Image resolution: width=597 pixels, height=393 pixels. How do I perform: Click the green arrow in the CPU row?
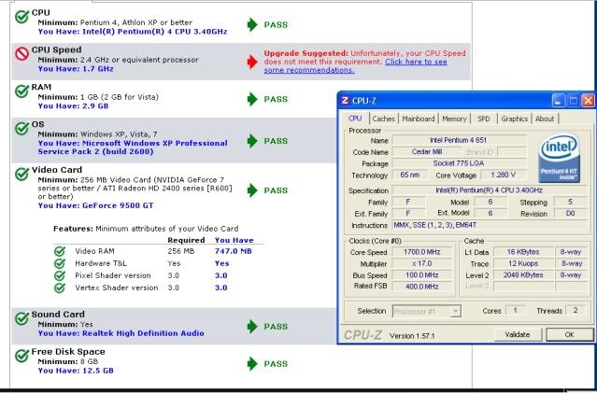(x=252, y=24)
